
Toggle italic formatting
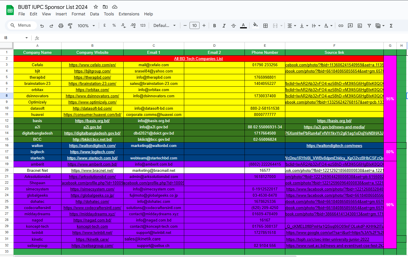pyautogui.click(x=224, y=26)
